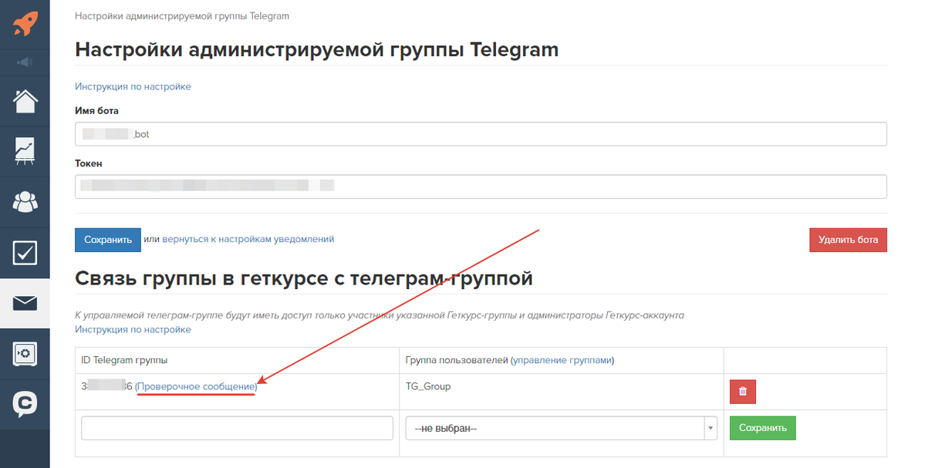Click the rocket logo icon in the sidebar
The height and width of the screenshot is (468, 925).
25,24
